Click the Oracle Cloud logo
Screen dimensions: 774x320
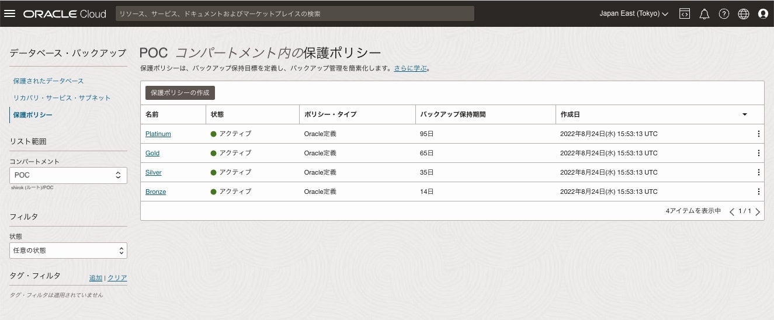pyautogui.click(x=65, y=14)
